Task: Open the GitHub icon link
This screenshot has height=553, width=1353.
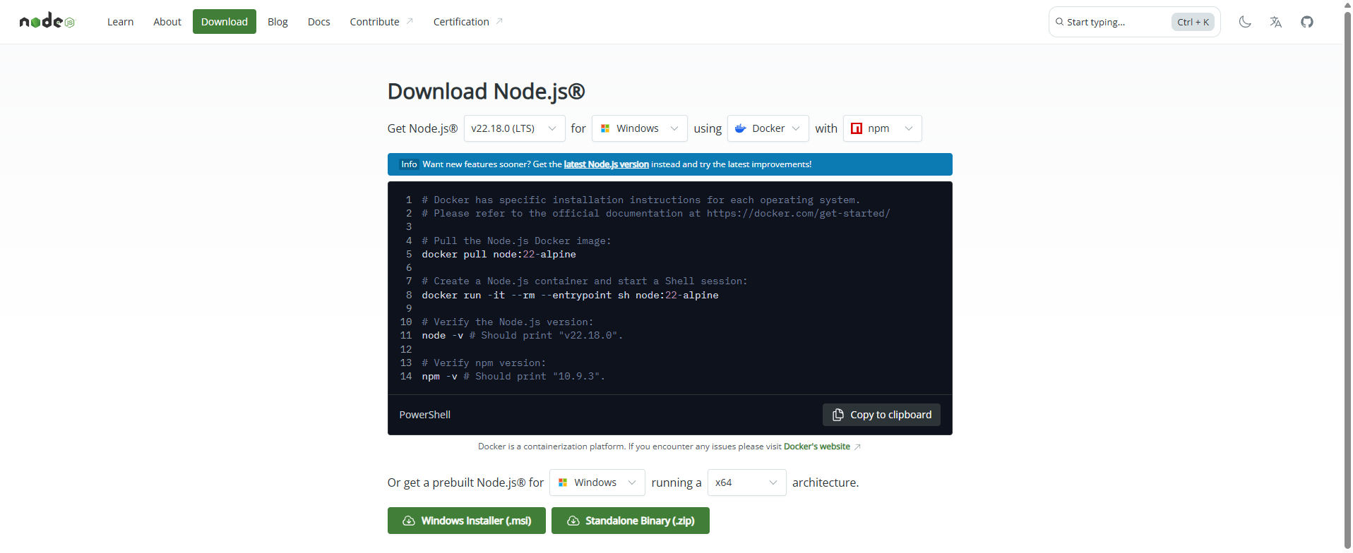Action: point(1307,22)
